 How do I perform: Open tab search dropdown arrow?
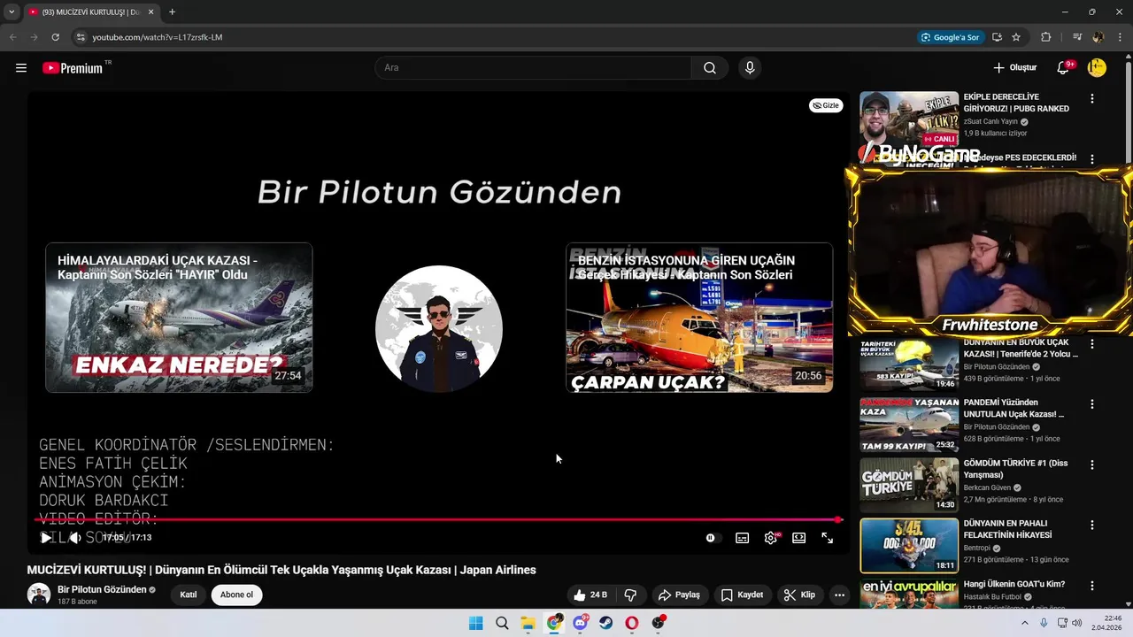pyautogui.click(x=11, y=12)
